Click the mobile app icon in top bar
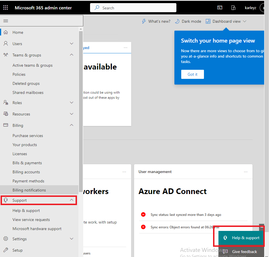This screenshot has height=257, width=269. (x=233, y=8)
